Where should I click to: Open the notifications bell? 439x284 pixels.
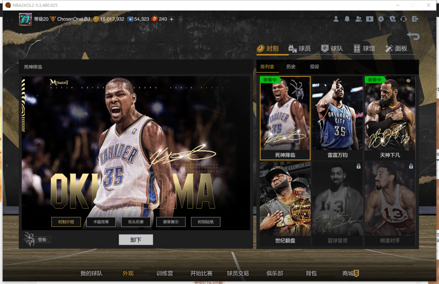click(x=347, y=19)
